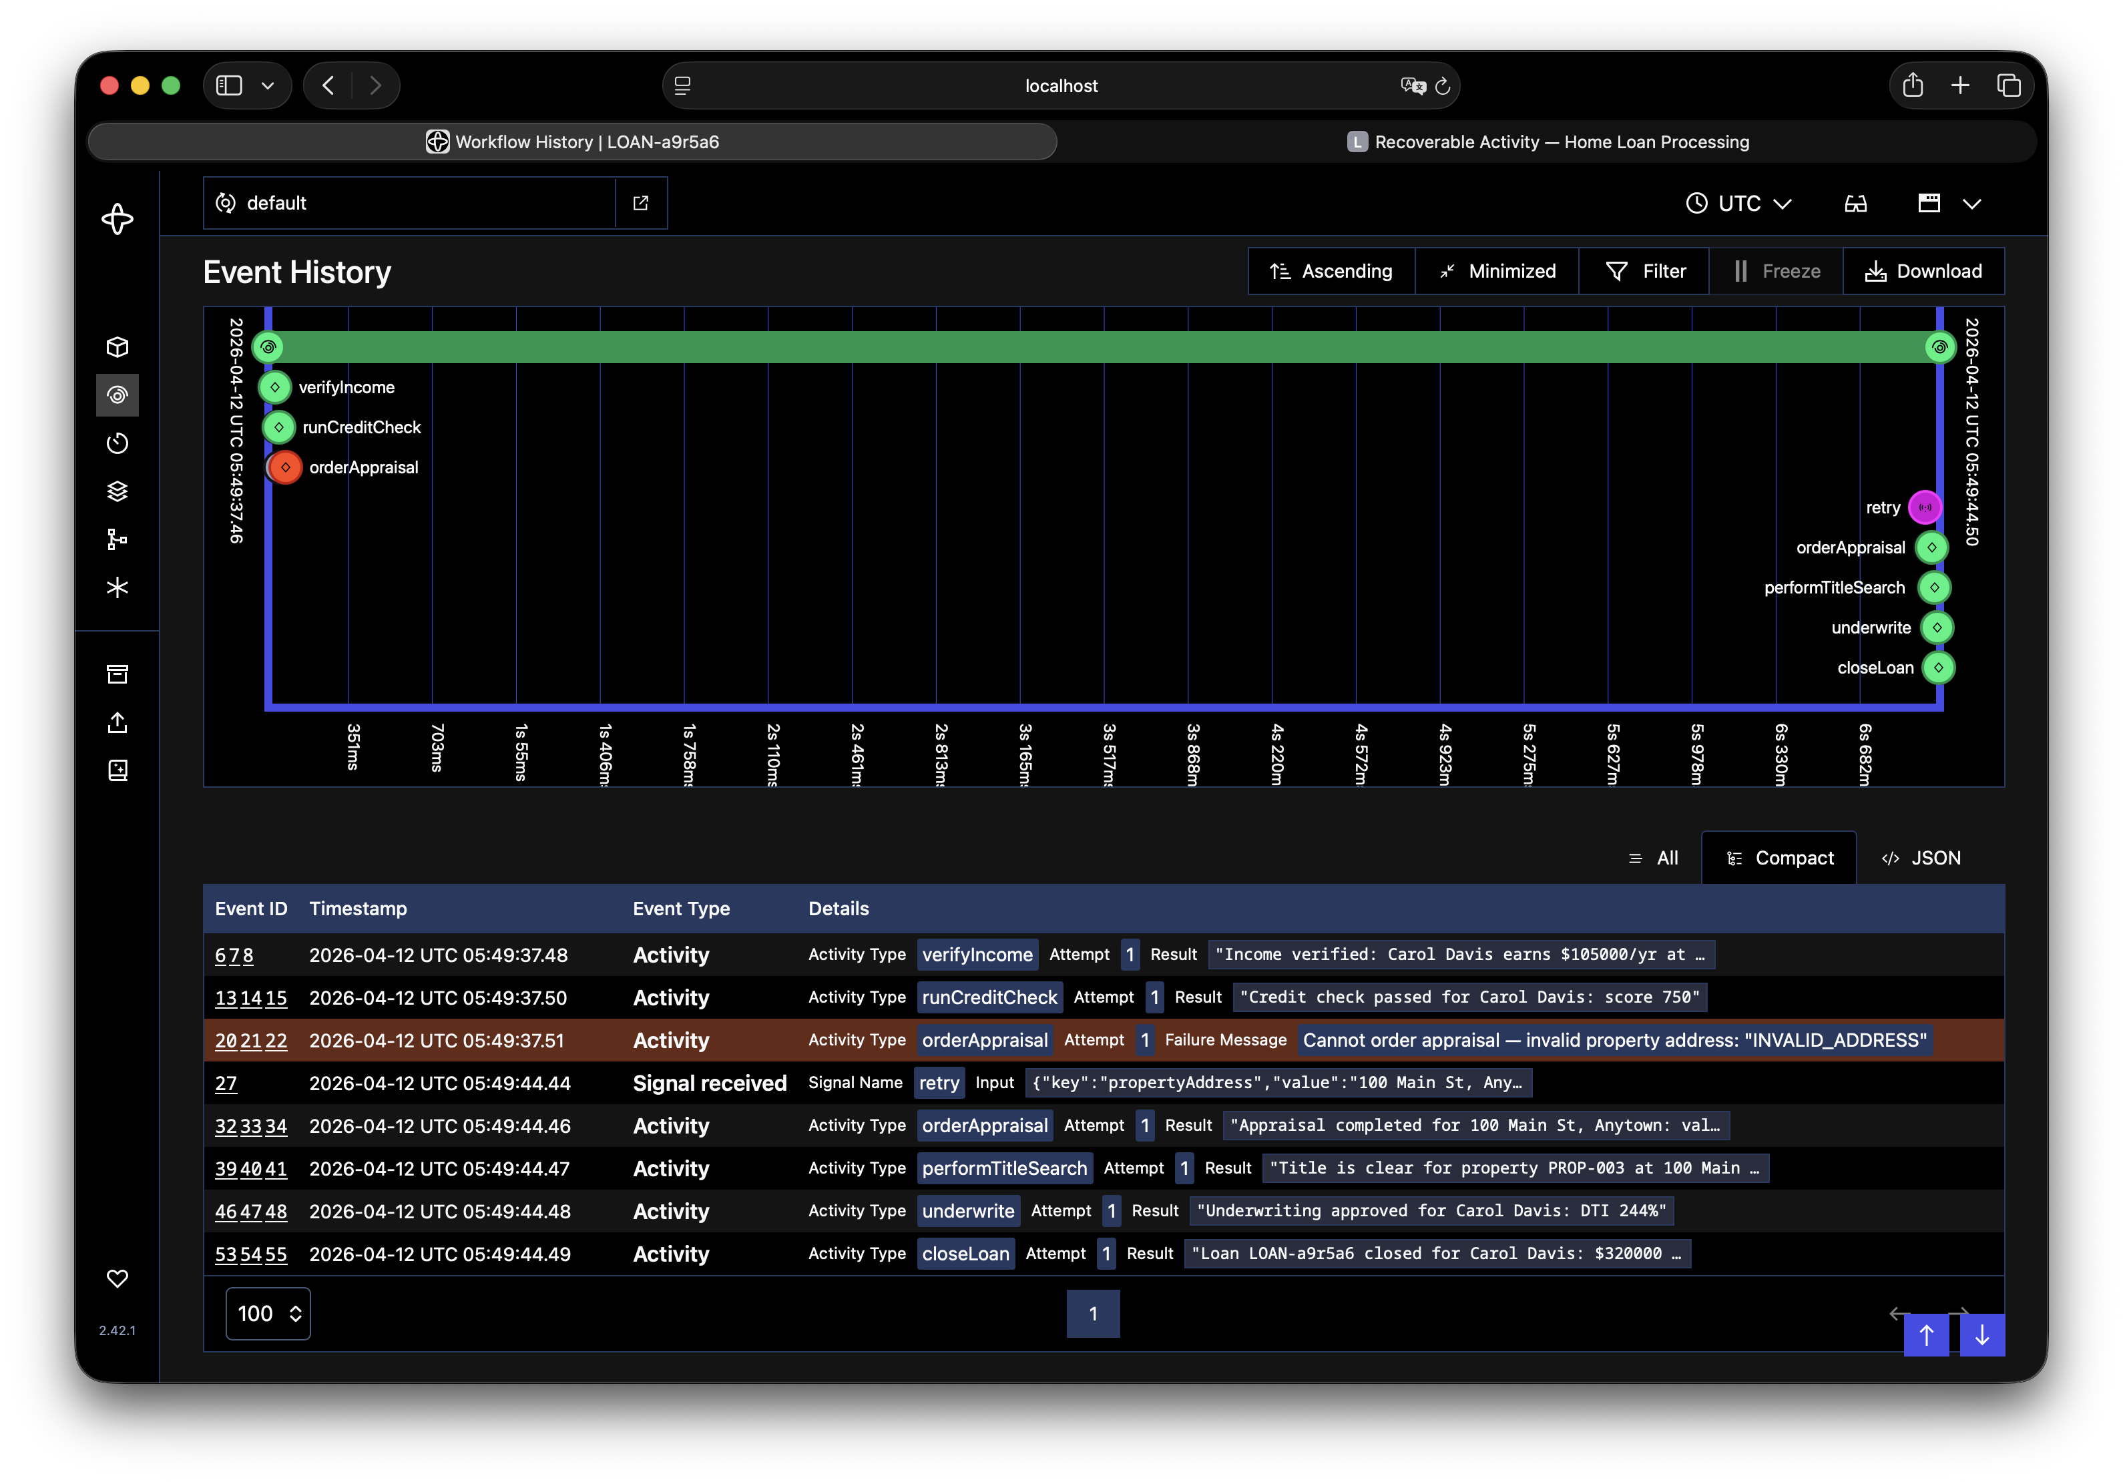Viewport: 2123px width, 1482px height.
Task: Open the Nexus asterisk icon in sidebar
Action: pyautogui.click(x=117, y=587)
